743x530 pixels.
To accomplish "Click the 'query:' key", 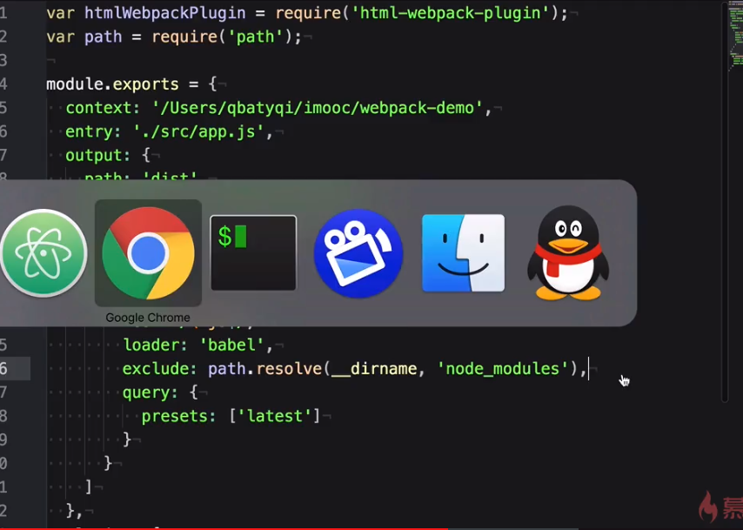I will coord(151,392).
